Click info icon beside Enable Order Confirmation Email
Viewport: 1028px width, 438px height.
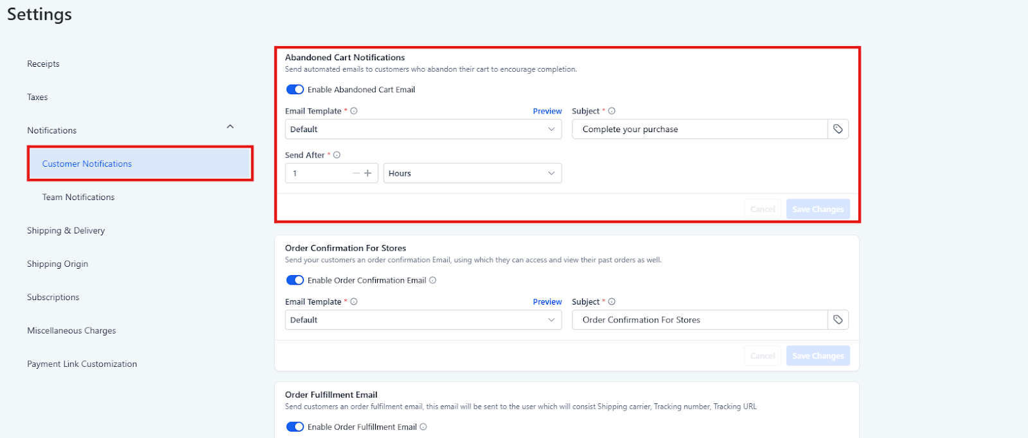click(433, 280)
